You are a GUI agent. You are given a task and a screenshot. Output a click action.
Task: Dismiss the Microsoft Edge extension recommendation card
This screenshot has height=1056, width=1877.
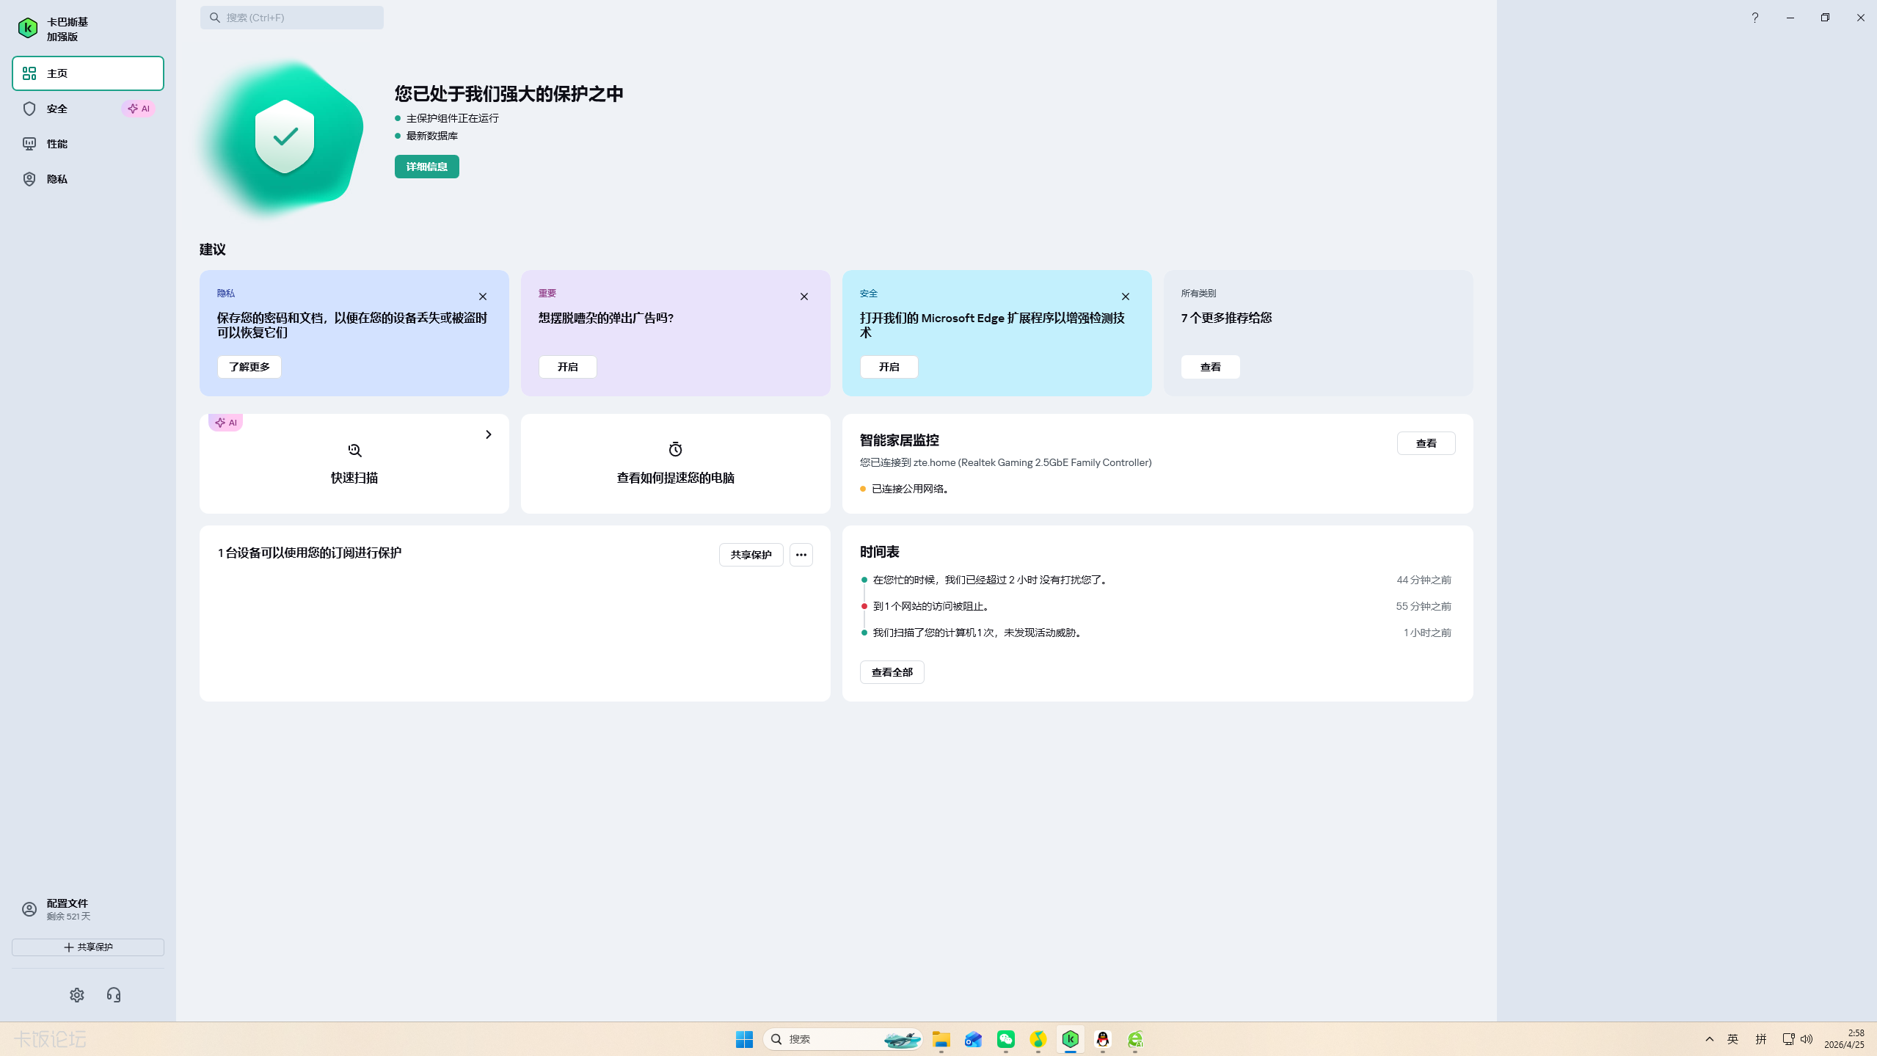tap(1126, 296)
